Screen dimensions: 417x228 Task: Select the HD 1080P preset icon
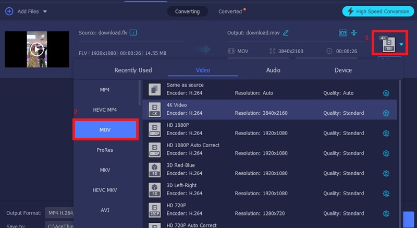154,130
